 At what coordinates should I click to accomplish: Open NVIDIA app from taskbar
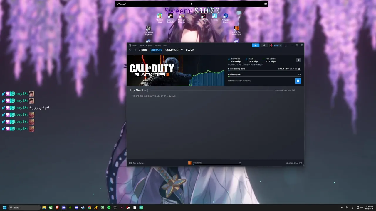coord(70,207)
